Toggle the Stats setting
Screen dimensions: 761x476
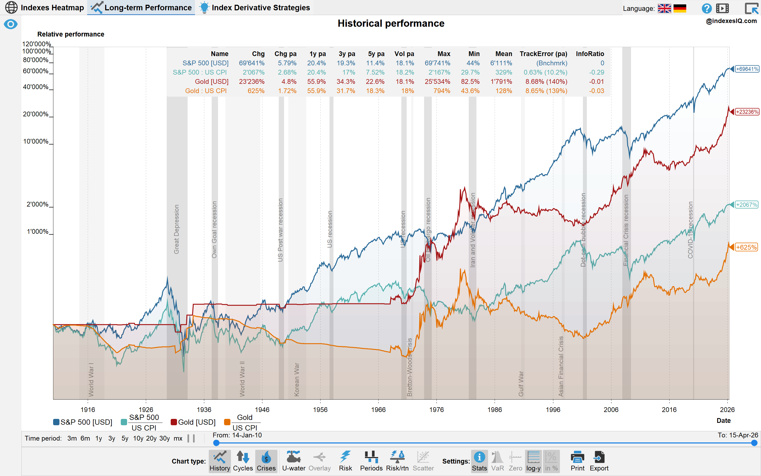pos(479,461)
